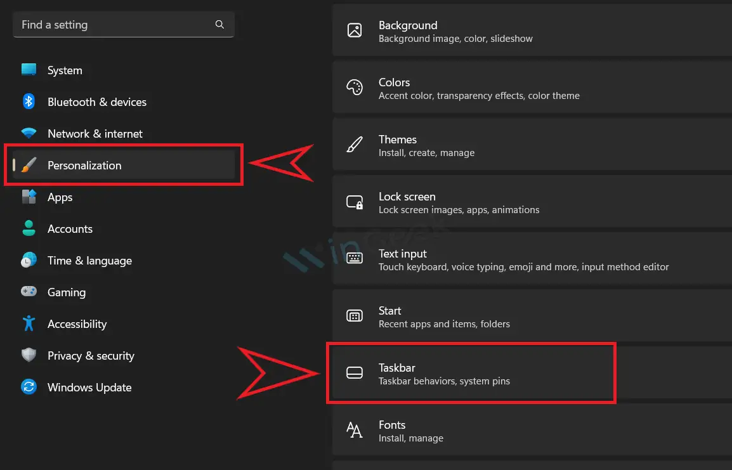Click 'Recent apps and items, folders'

click(445, 324)
